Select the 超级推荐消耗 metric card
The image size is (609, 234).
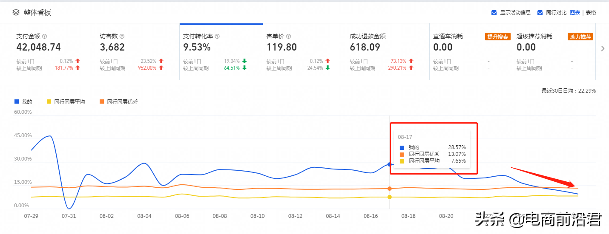click(554, 52)
